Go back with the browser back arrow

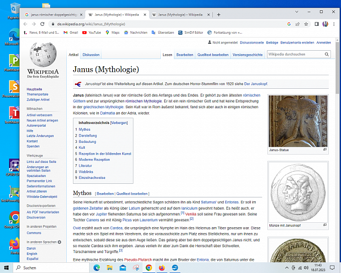[x=25, y=24]
